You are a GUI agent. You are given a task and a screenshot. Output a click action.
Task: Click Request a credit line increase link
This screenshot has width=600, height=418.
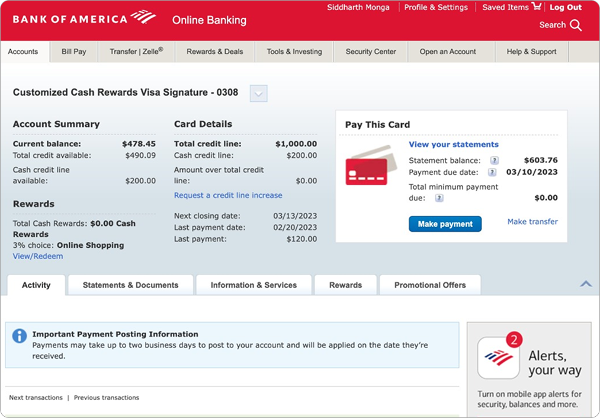228,195
